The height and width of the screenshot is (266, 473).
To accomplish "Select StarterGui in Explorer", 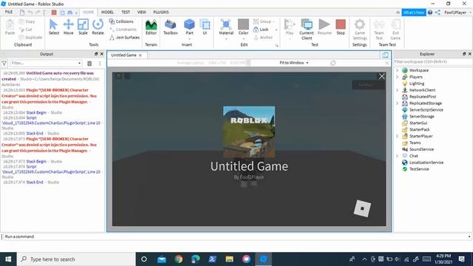I will coord(418,123).
